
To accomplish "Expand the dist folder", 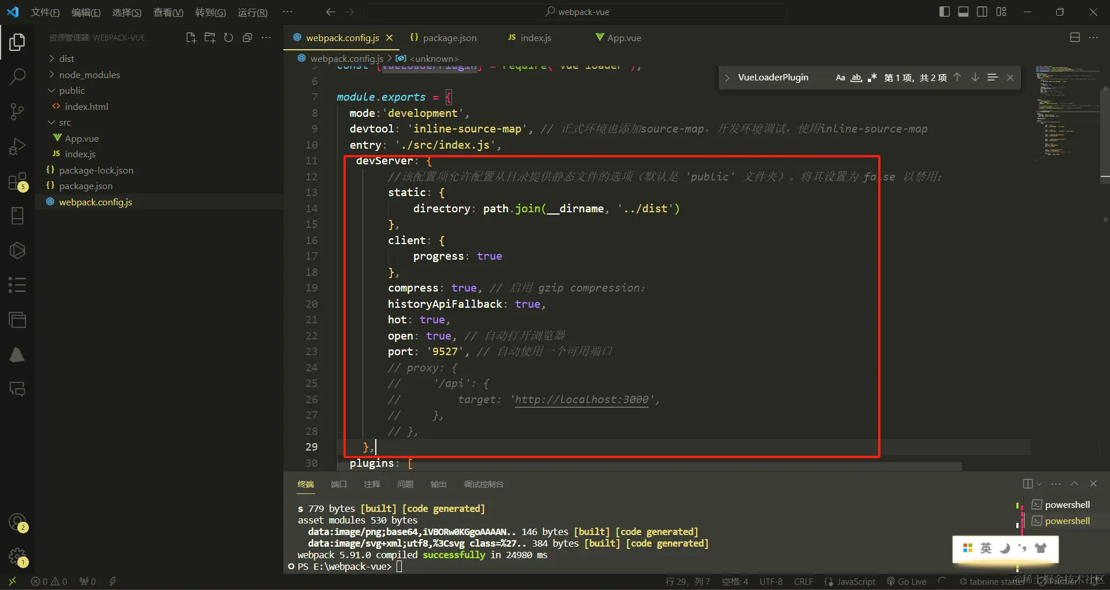I will [x=158, y=58].
